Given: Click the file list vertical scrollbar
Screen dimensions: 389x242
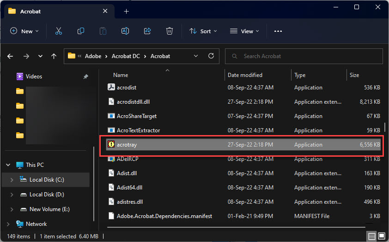Looking at the screenshot, I should pos(384,127).
